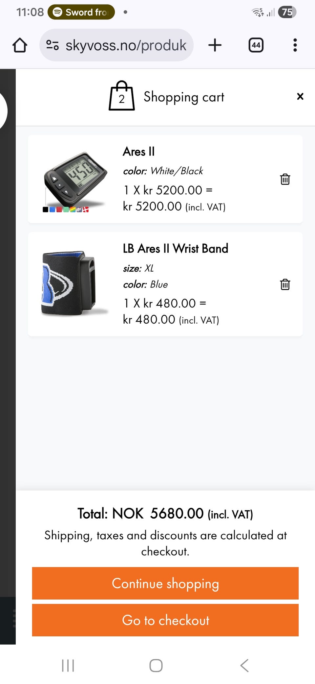Remove Ares II from the cart
Screen dimensions: 315x684
(285, 179)
